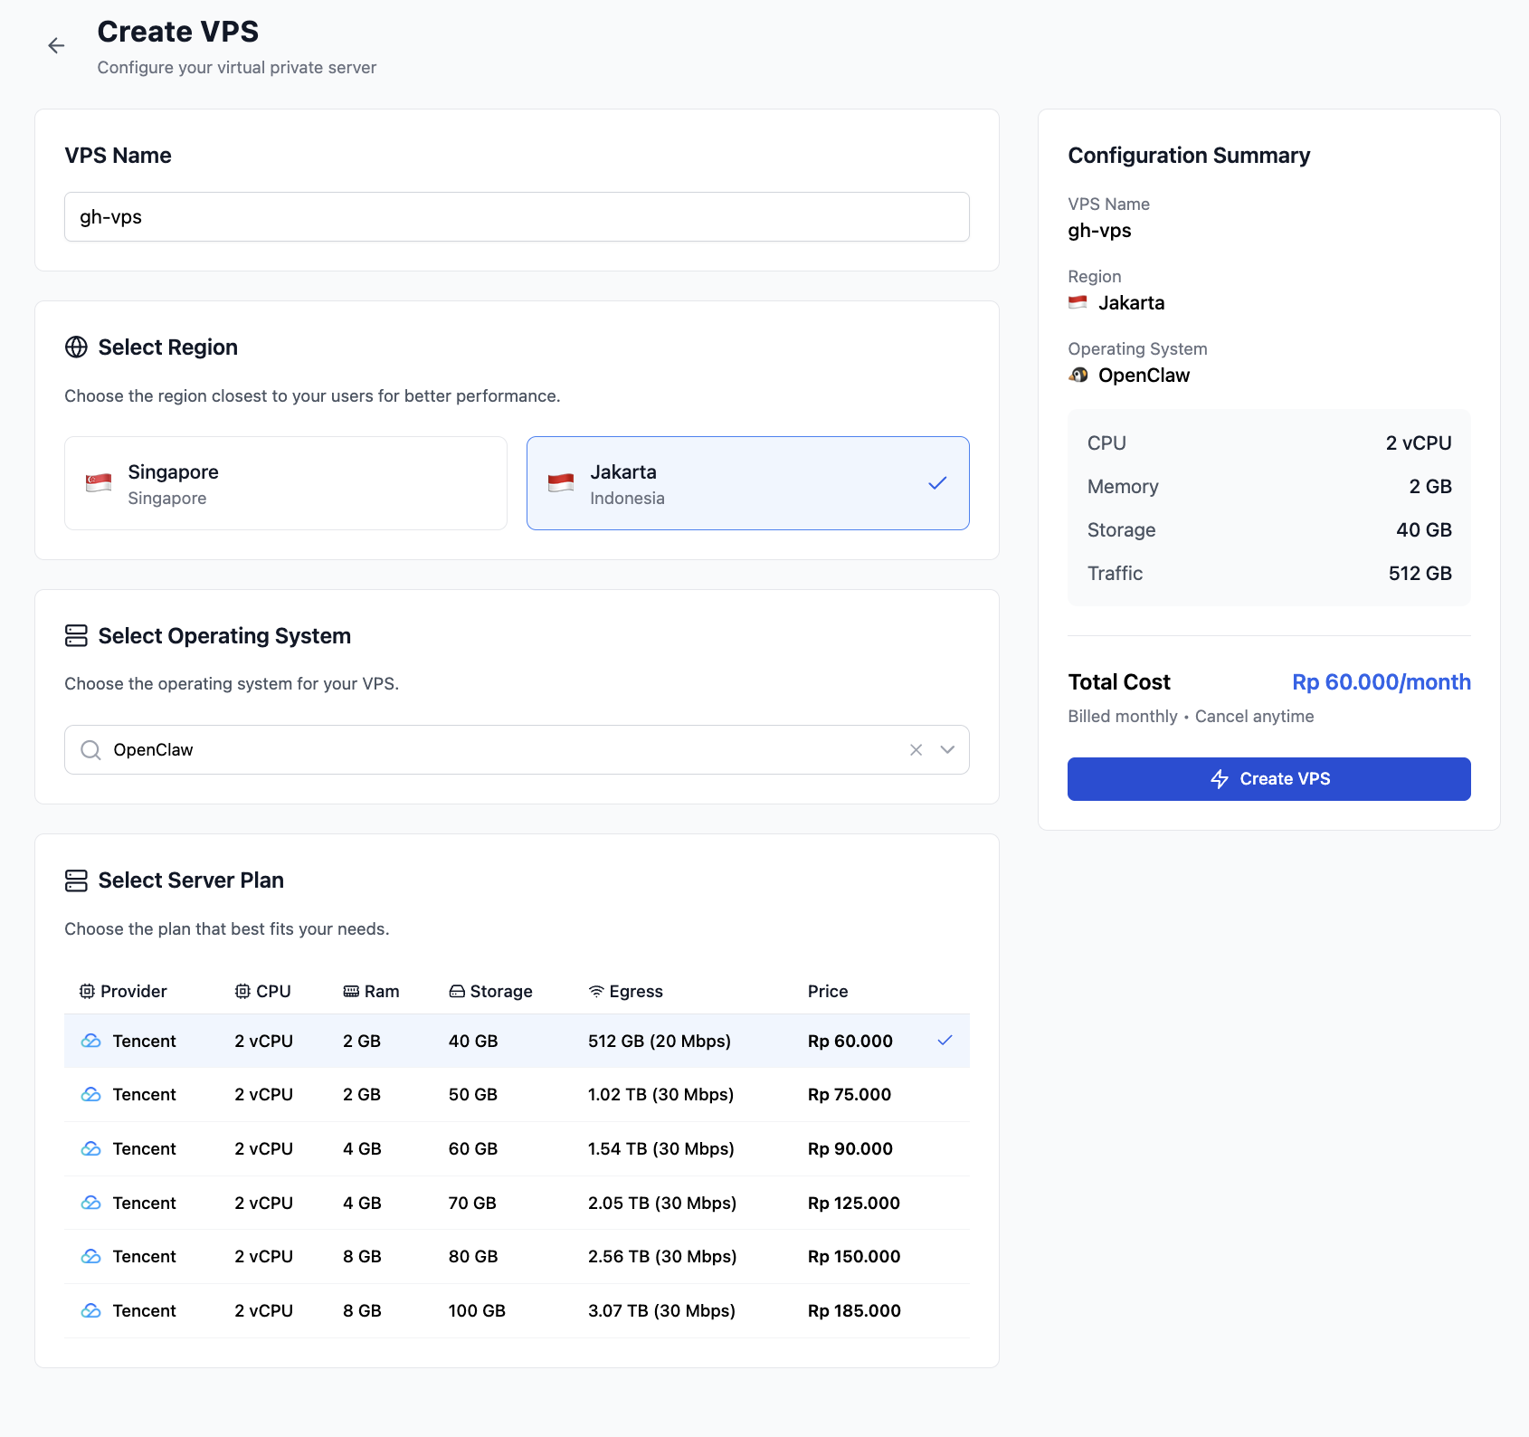The height and width of the screenshot is (1437, 1529).
Task: Click inside the VPS Name input field
Action: coord(516,216)
